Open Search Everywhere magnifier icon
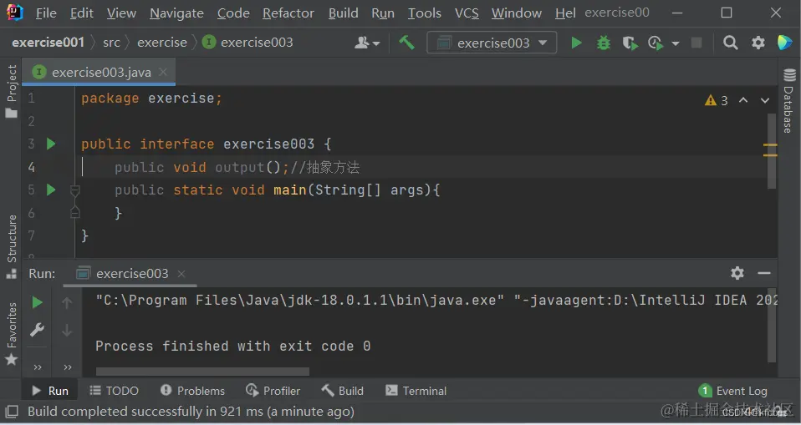 point(731,43)
